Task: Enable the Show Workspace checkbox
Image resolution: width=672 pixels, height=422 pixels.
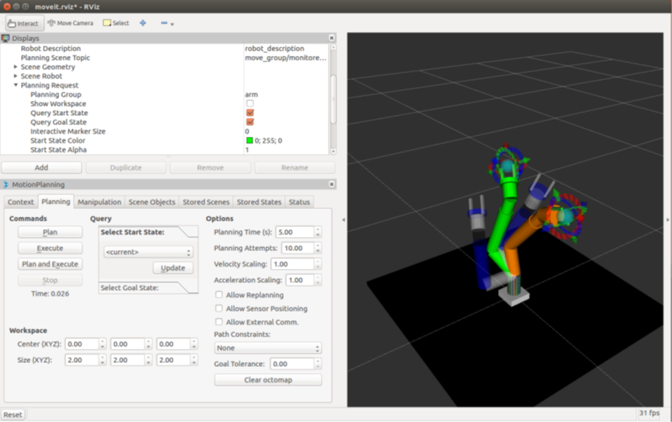Action: point(250,103)
